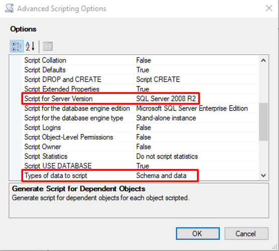The height and width of the screenshot is (251, 279).
Task: Toggle Script USE DATABASE True value
Action: [196, 166]
